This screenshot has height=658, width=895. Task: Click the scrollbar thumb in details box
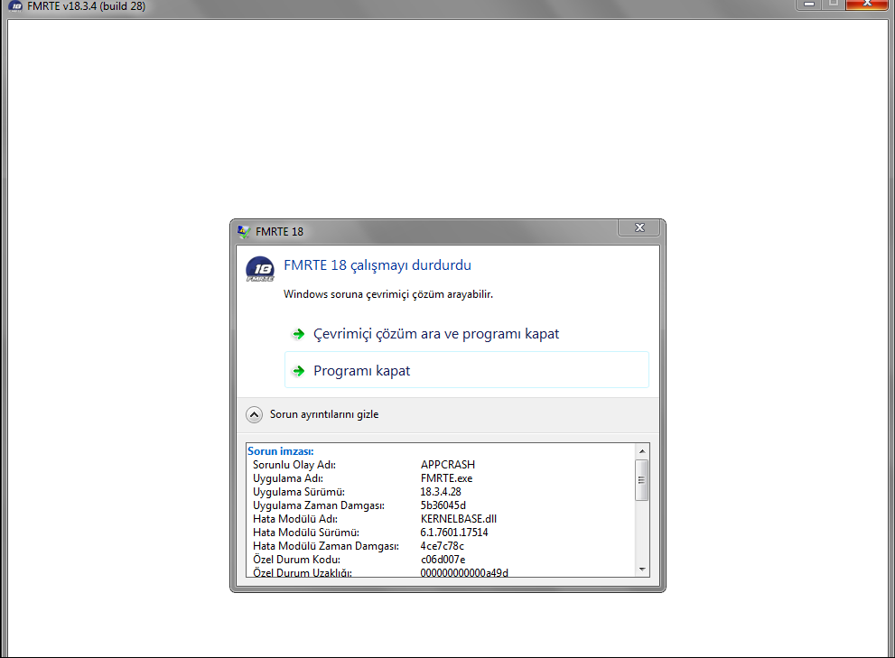[642, 478]
